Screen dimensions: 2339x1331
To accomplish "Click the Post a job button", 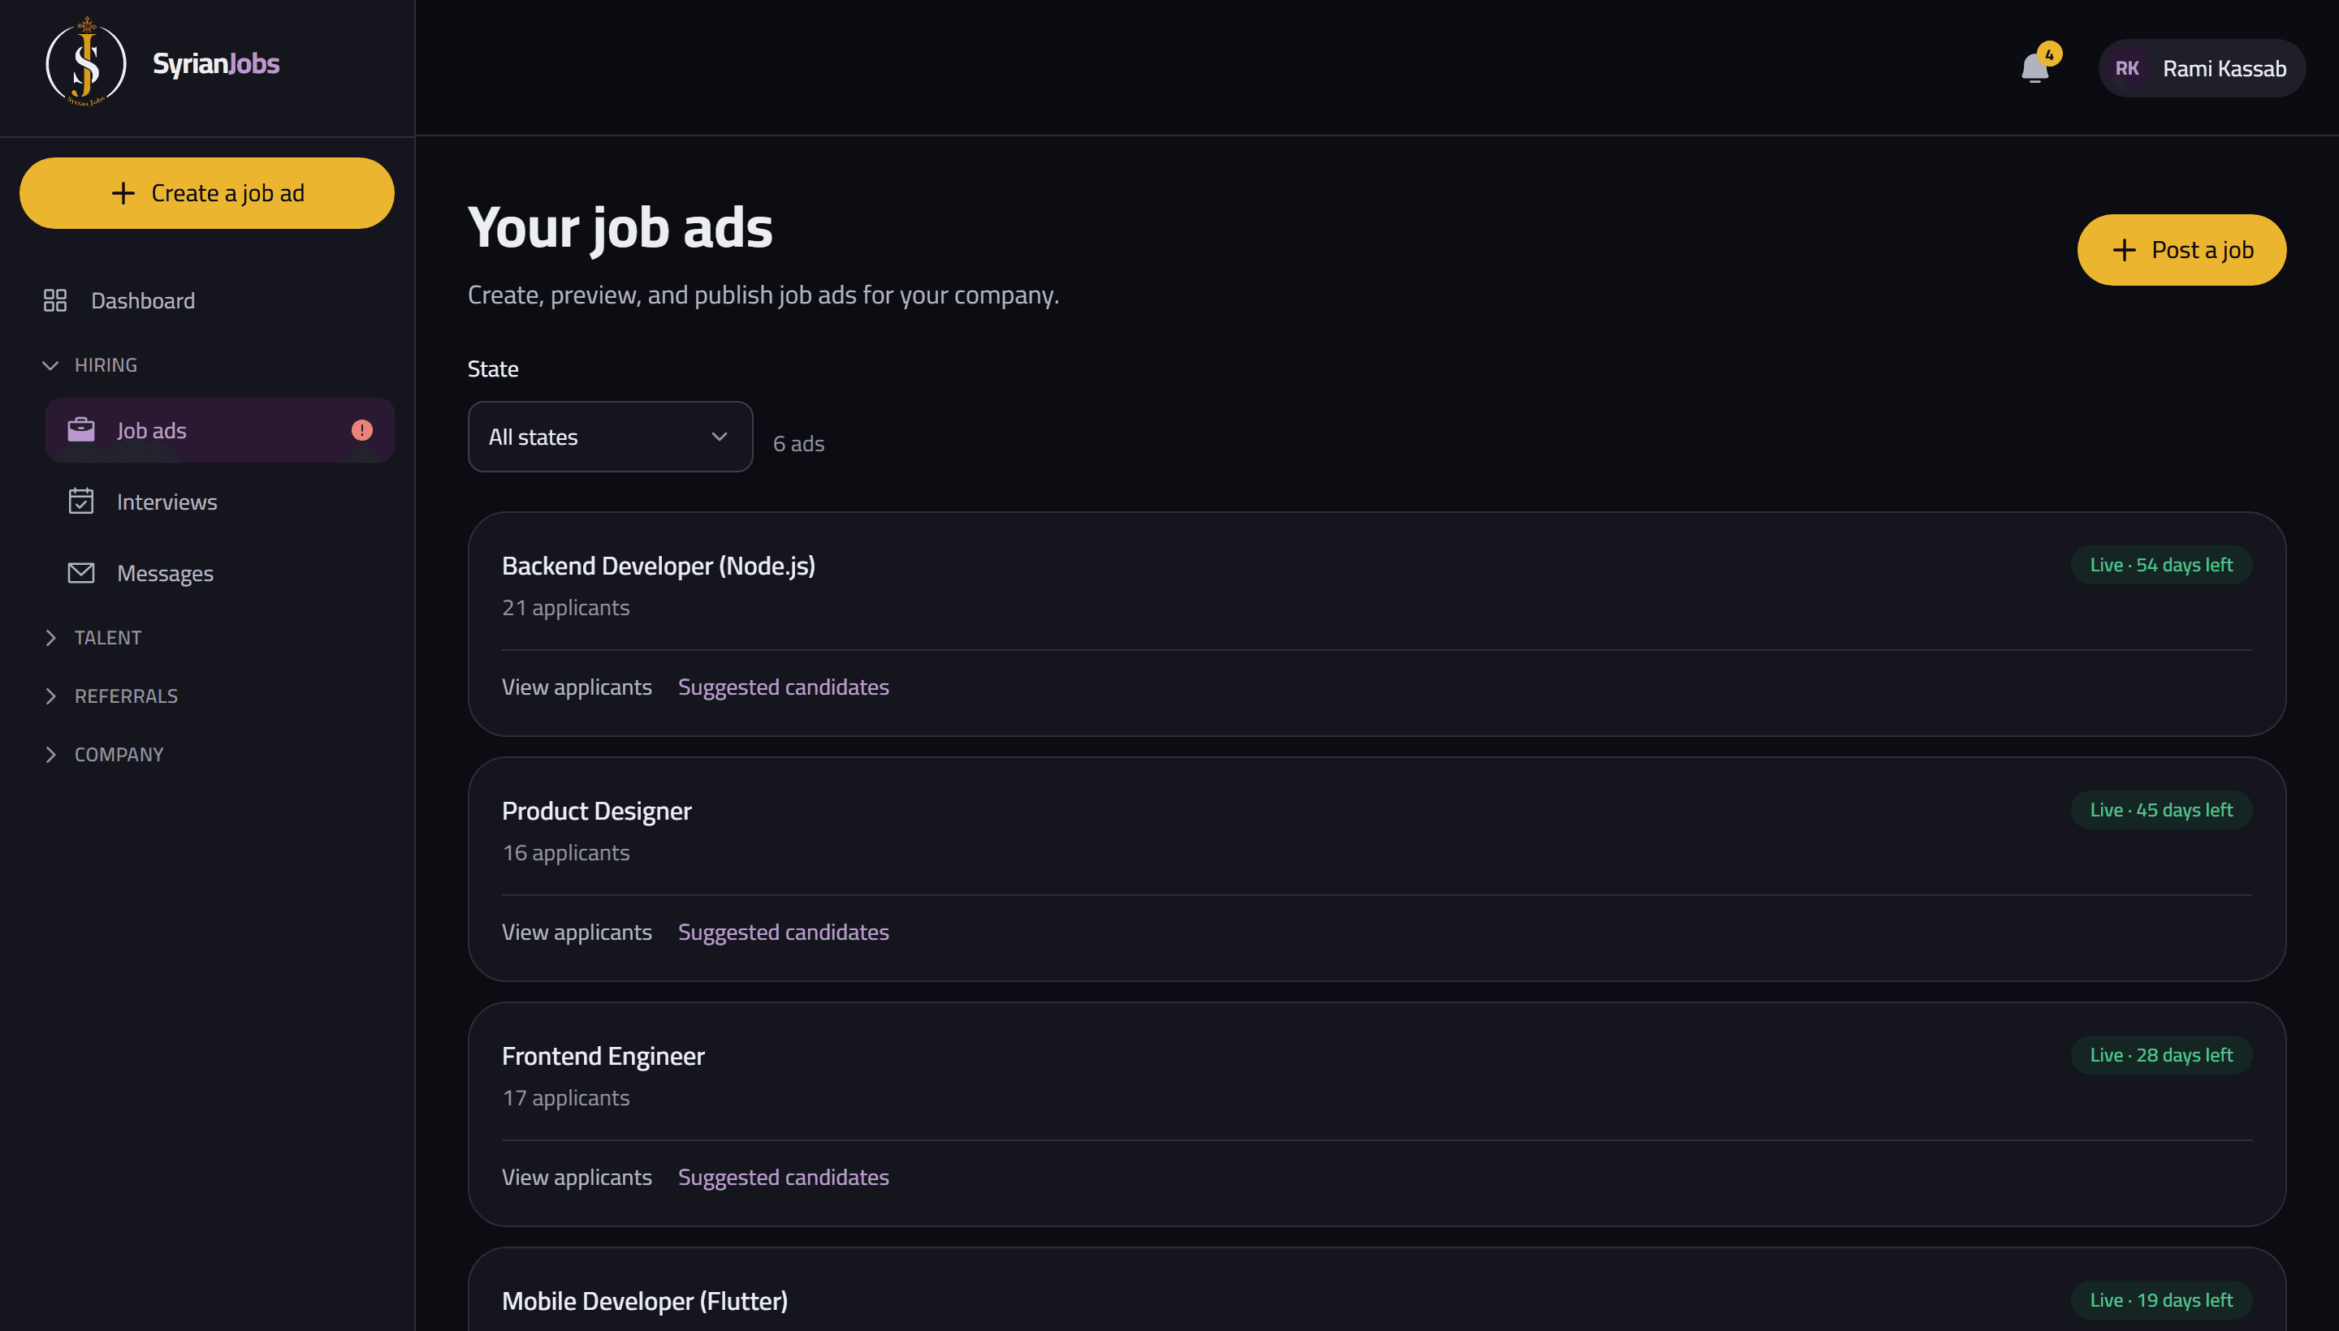I will click(x=2181, y=251).
